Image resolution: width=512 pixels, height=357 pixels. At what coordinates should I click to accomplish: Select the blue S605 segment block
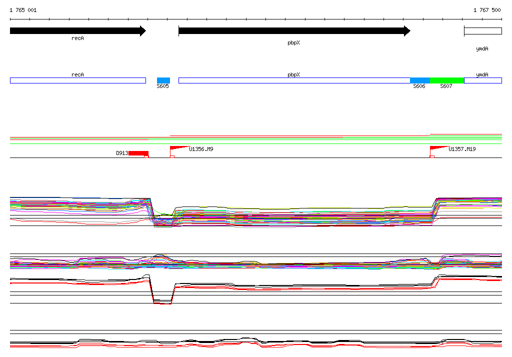pyautogui.click(x=163, y=80)
